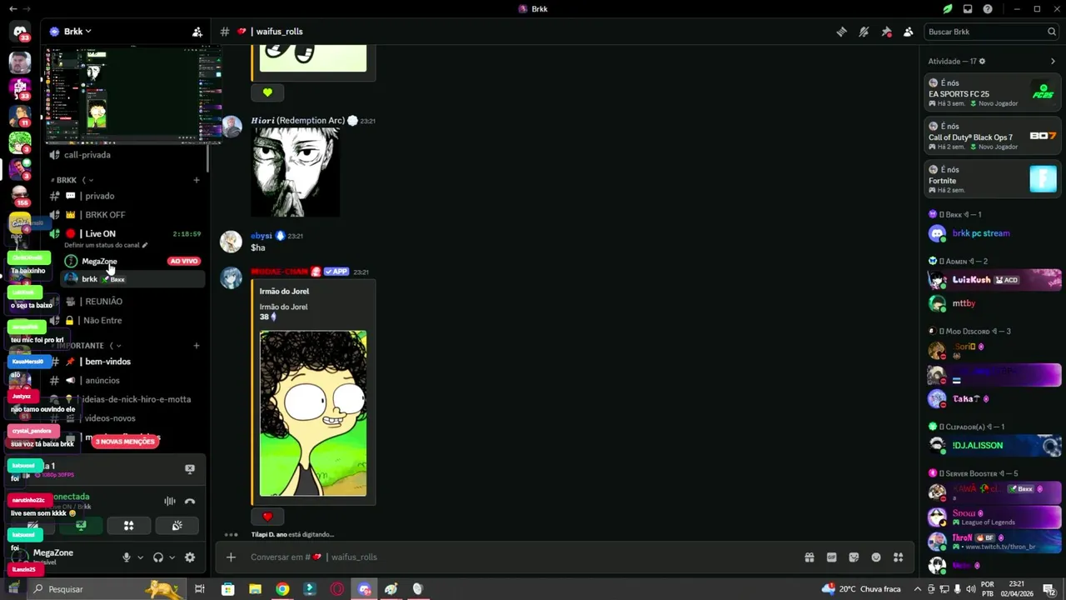This screenshot has width=1066, height=600.
Task: Open headphone output options arrow
Action: point(172,557)
